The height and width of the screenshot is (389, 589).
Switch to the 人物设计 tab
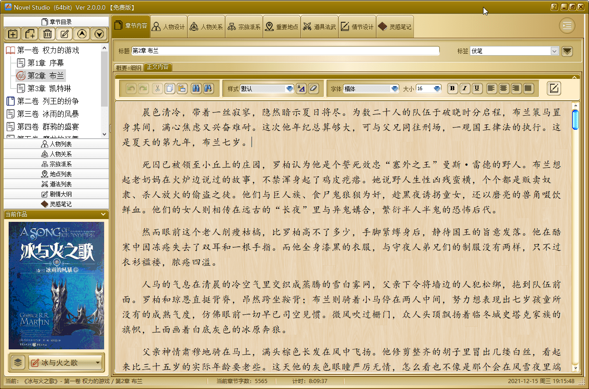(x=168, y=27)
